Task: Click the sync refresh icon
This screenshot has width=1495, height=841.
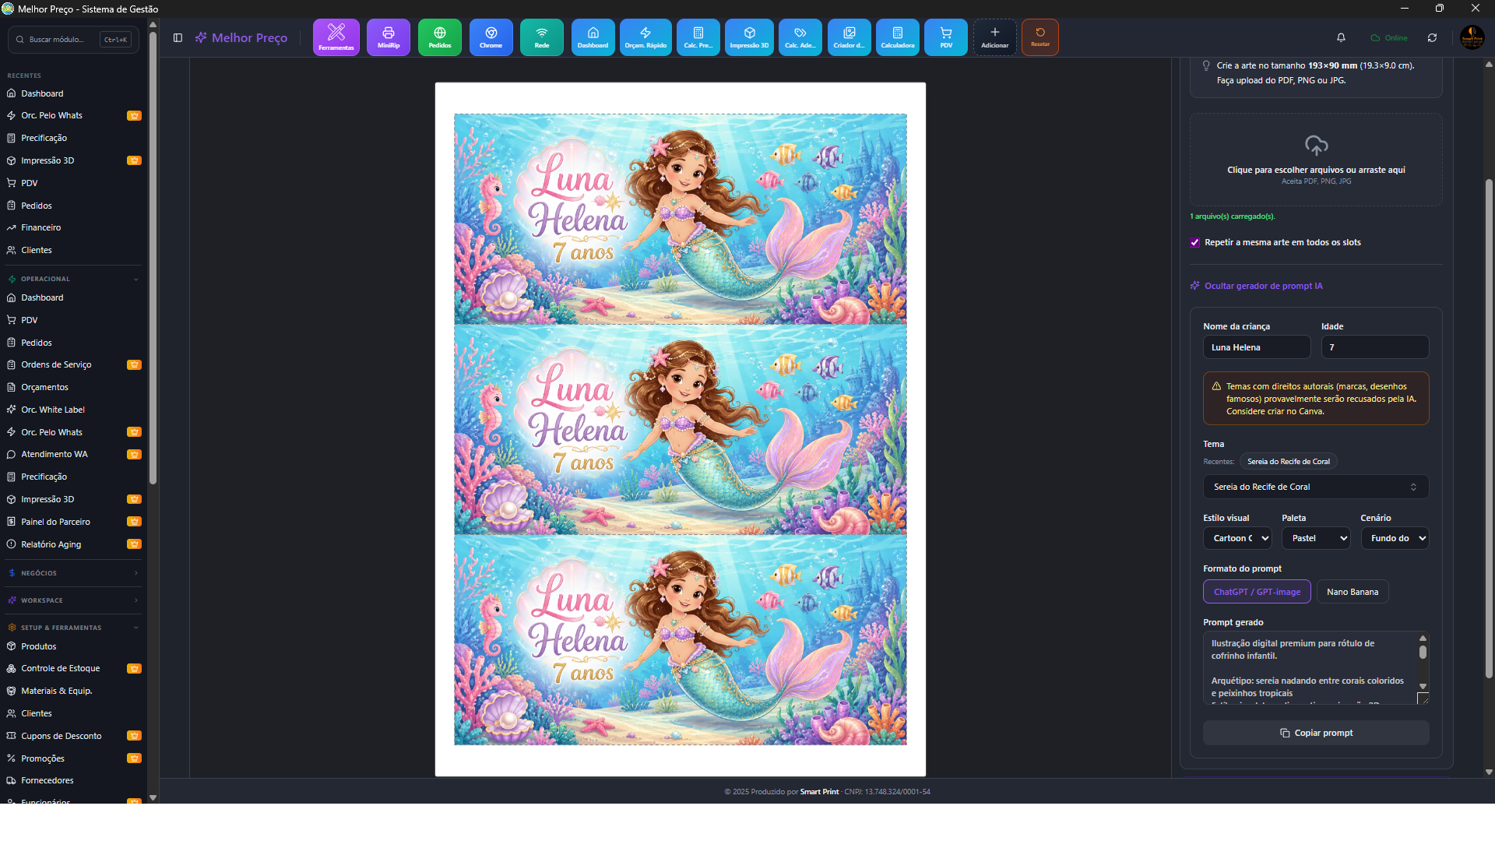Action: (1432, 37)
